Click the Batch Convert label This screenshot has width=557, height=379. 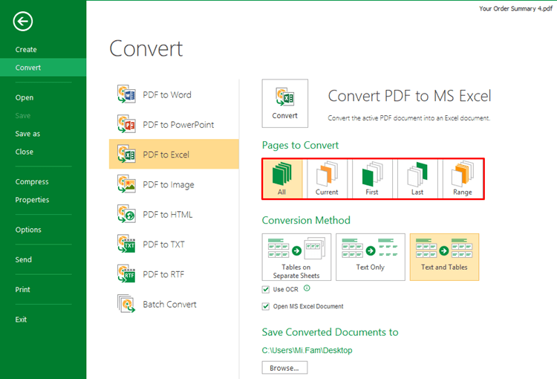[x=169, y=305]
